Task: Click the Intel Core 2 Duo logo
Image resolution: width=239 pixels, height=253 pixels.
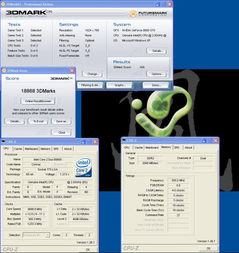Action: (83, 167)
